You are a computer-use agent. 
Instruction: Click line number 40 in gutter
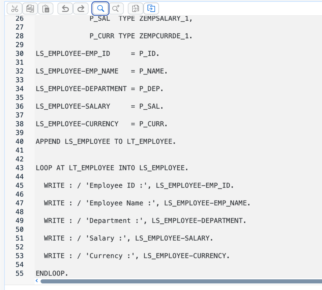(19, 141)
